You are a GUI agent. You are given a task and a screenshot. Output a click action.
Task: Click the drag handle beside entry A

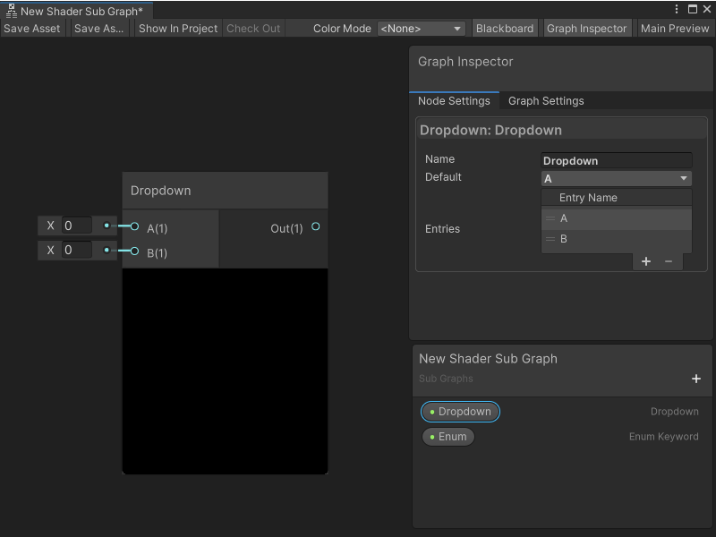pos(550,217)
